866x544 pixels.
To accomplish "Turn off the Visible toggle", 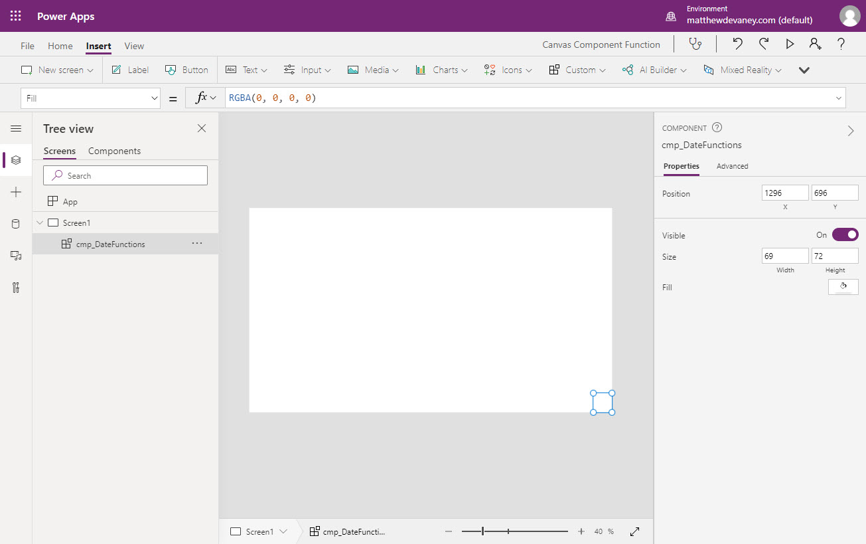I will coord(845,234).
